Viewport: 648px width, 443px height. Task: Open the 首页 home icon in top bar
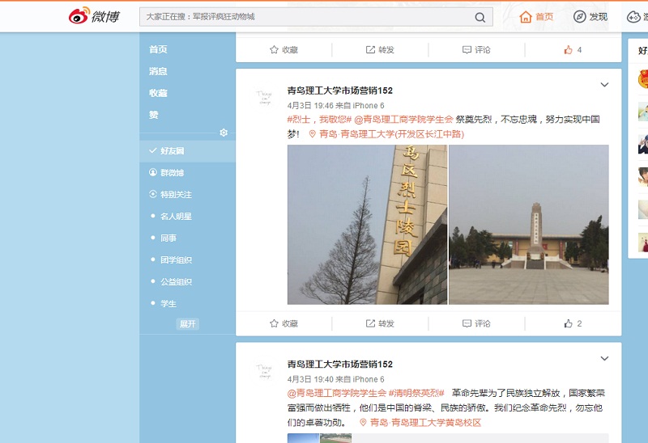(x=536, y=17)
